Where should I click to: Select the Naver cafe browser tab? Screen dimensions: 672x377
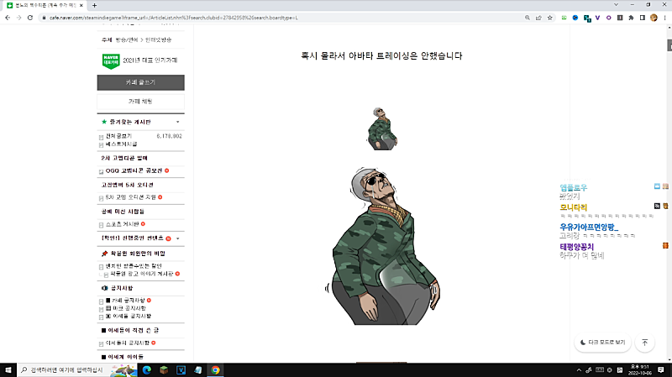[x=45, y=5]
